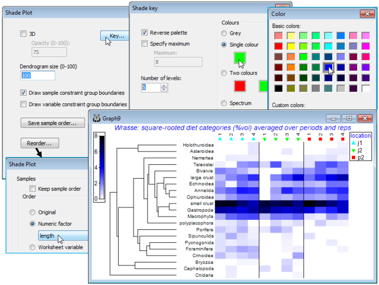The height and width of the screenshot is (285, 379).
Task: Click the Teleostei row label
Action: click(x=203, y=165)
